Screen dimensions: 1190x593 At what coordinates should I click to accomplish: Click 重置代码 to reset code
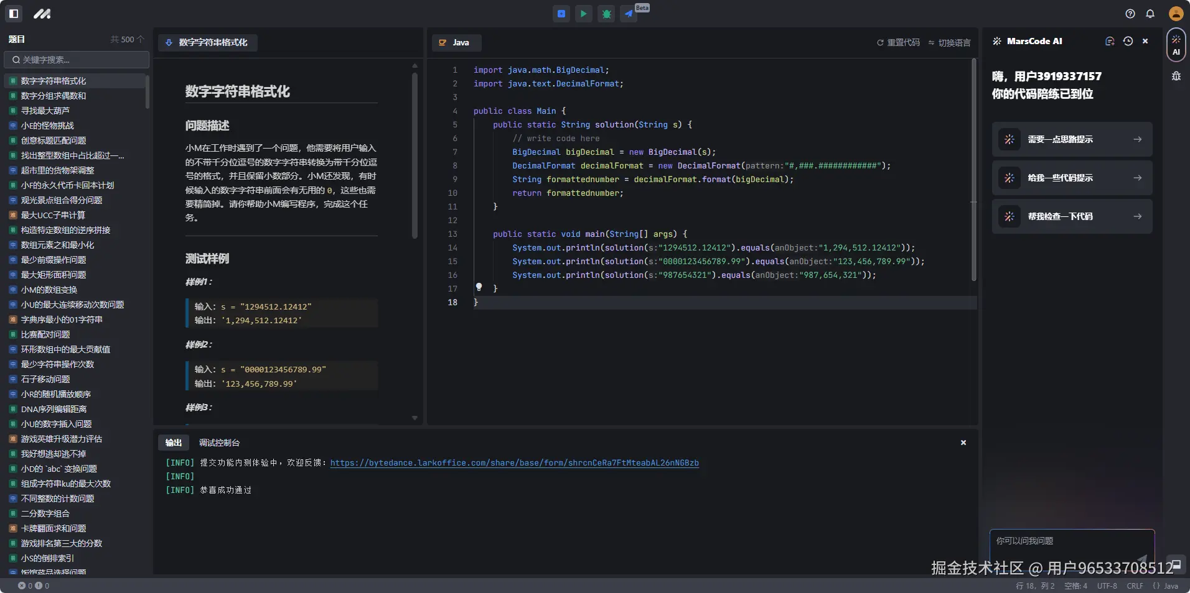[x=898, y=43]
